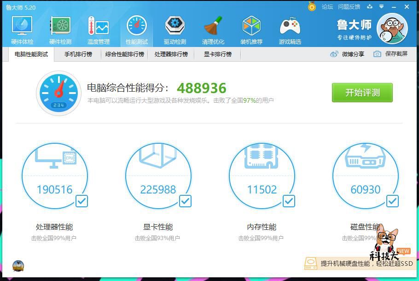Screen dimensions: 419x281
Task: Uncheck the 处理器性能 test checkbox
Action: tap(81, 201)
